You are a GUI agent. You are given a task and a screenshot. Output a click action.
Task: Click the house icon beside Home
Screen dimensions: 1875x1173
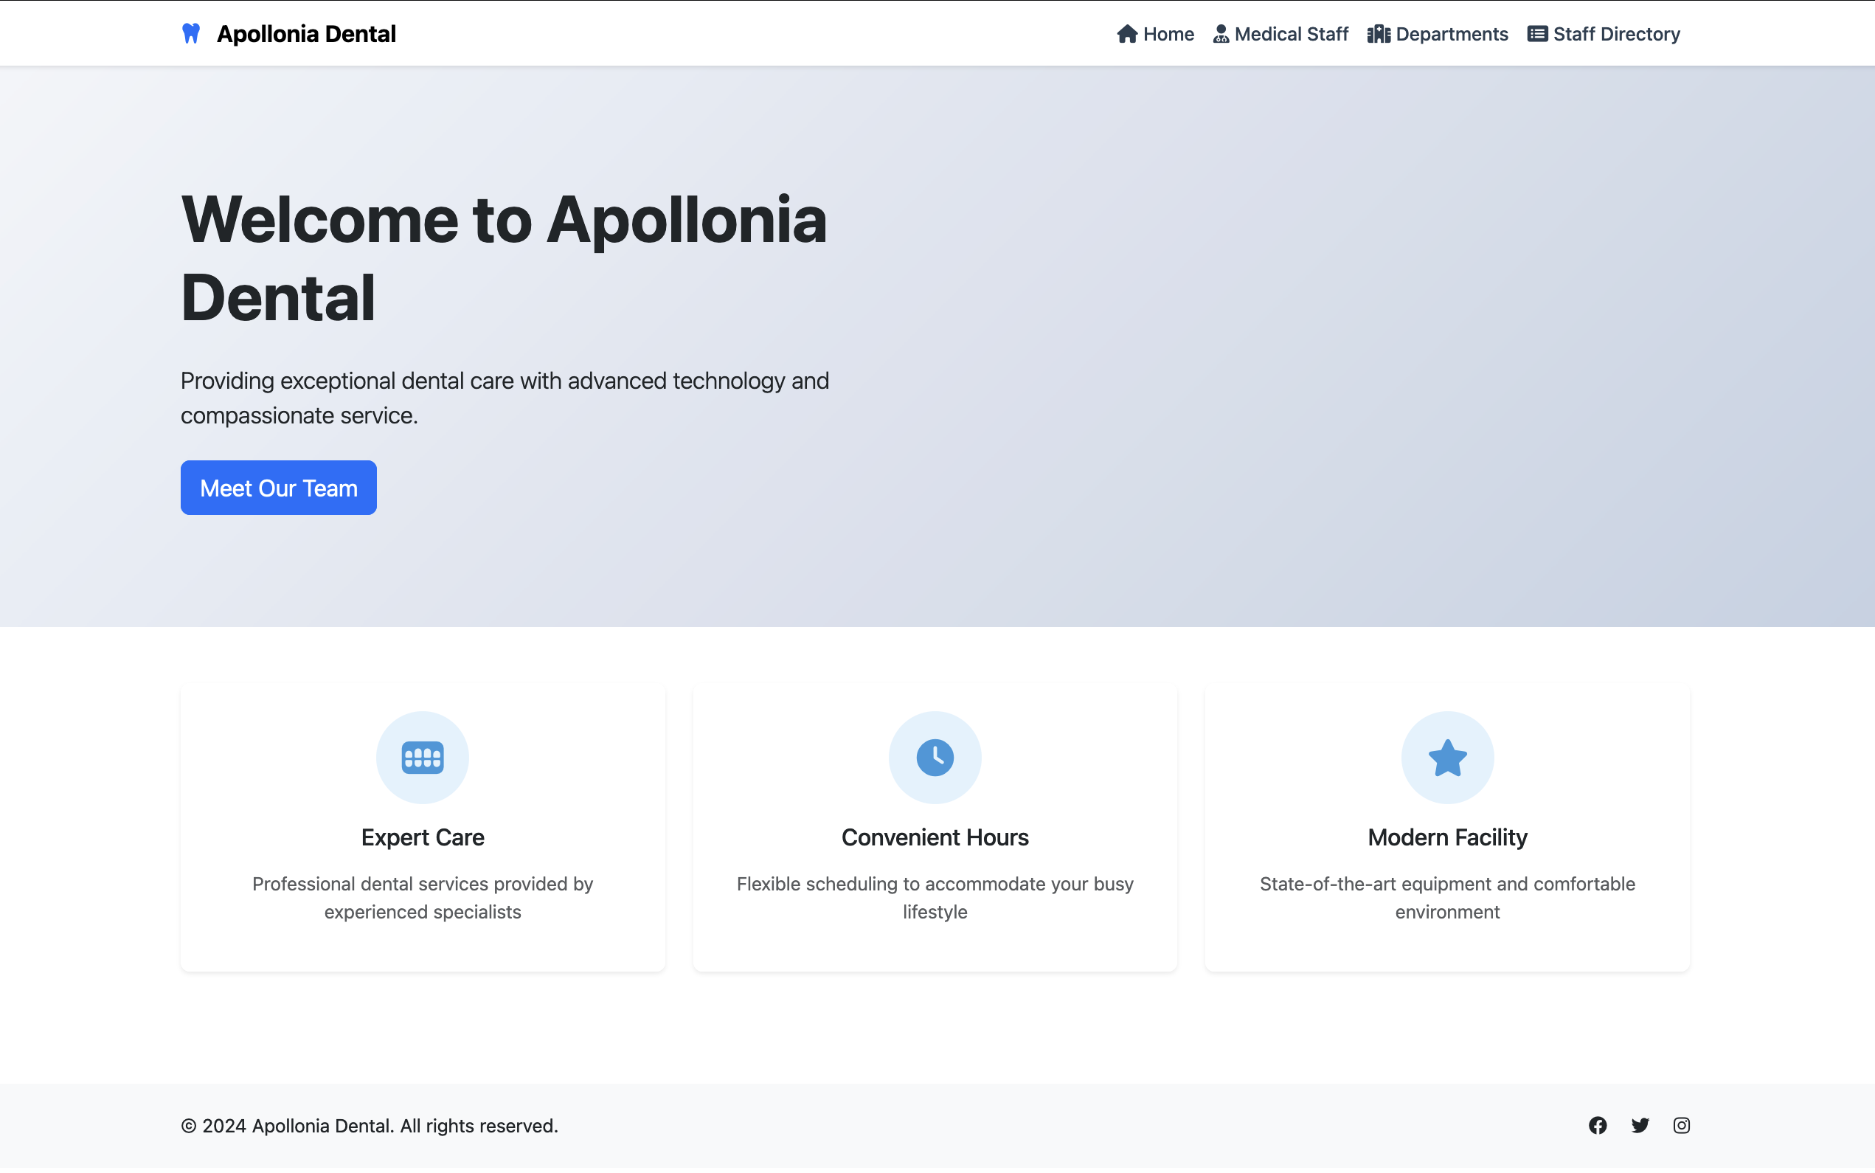[1127, 34]
